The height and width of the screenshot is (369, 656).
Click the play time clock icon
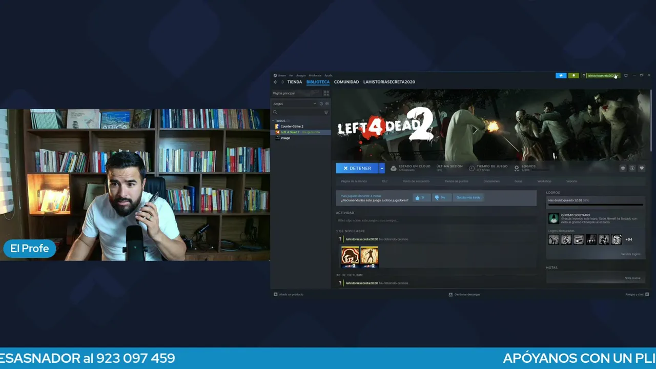click(x=471, y=168)
